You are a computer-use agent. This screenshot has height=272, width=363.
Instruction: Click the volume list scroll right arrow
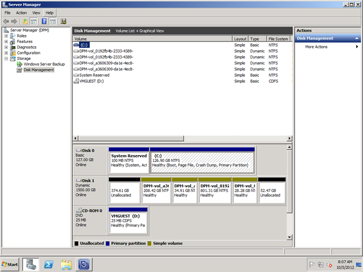click(x=289, y=139)
